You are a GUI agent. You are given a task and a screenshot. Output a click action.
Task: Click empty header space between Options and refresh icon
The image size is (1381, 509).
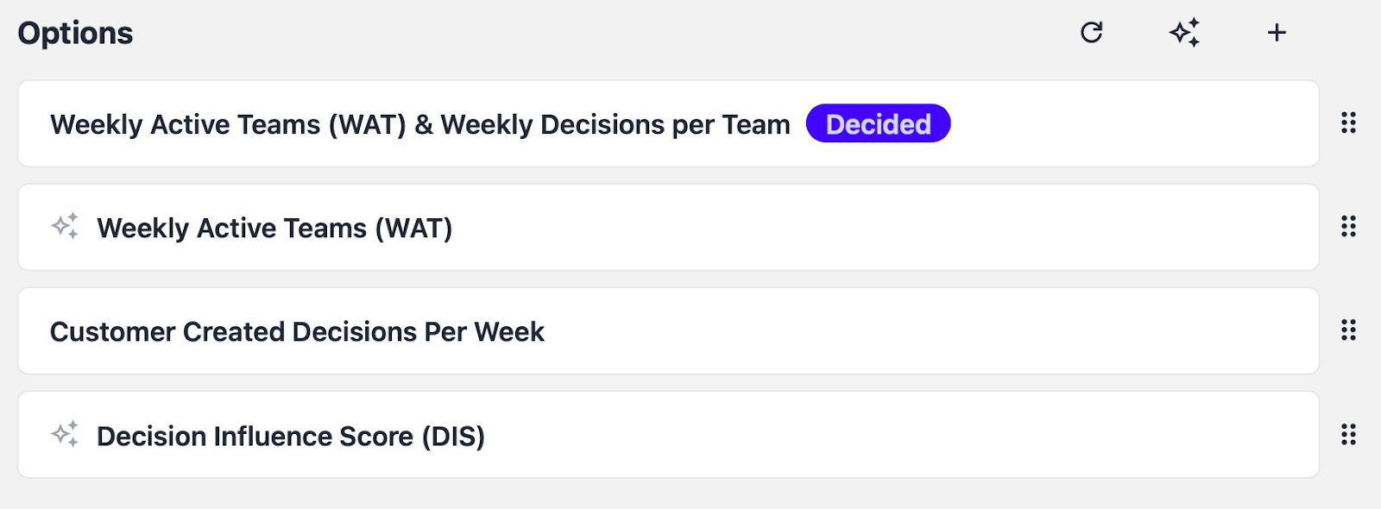tap(604, 33)
